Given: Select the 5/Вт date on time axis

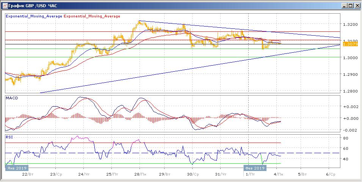Looking at the screenshot, I should click(302, 174).
